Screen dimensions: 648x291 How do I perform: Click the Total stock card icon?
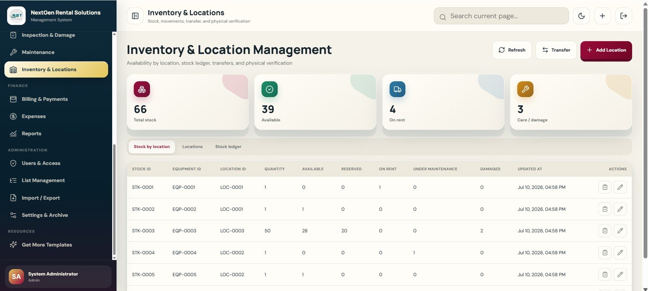[142, 89]
